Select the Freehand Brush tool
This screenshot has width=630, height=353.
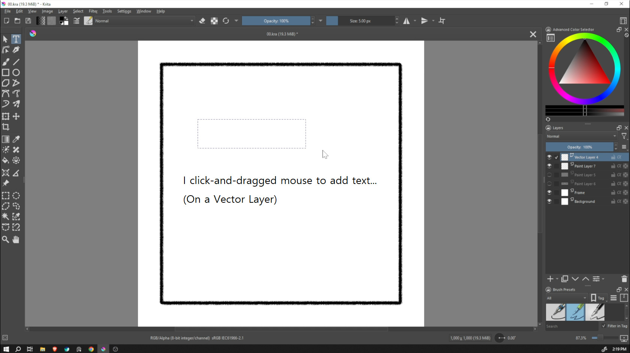click(6, 62)
